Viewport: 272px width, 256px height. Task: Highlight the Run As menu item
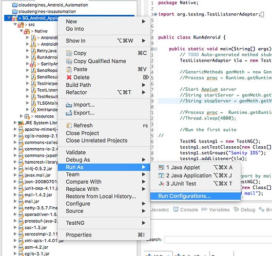coord(104,167)
